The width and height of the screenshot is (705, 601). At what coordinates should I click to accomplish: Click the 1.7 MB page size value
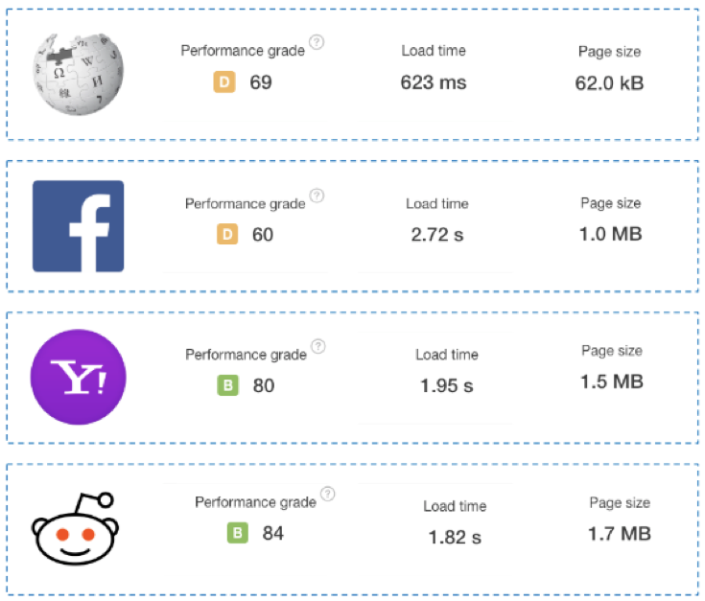click(620, 533)
